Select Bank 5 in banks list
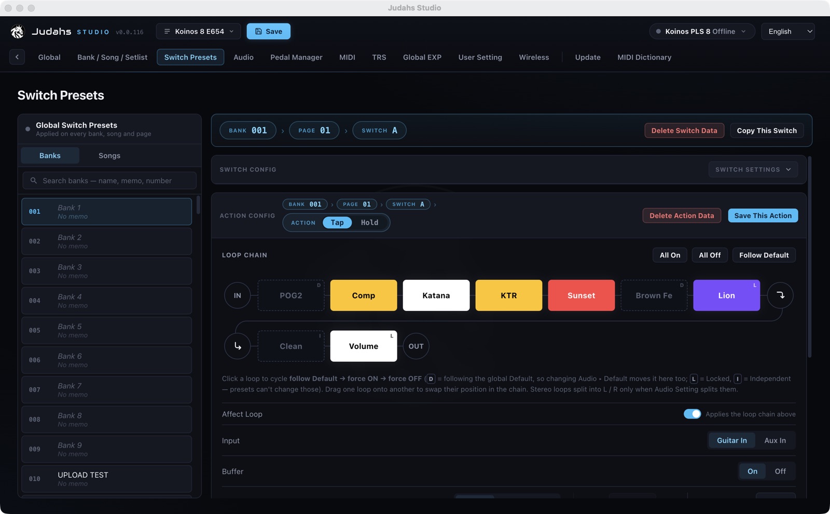Viewport: 830px width, 514px height. point(106,330)
